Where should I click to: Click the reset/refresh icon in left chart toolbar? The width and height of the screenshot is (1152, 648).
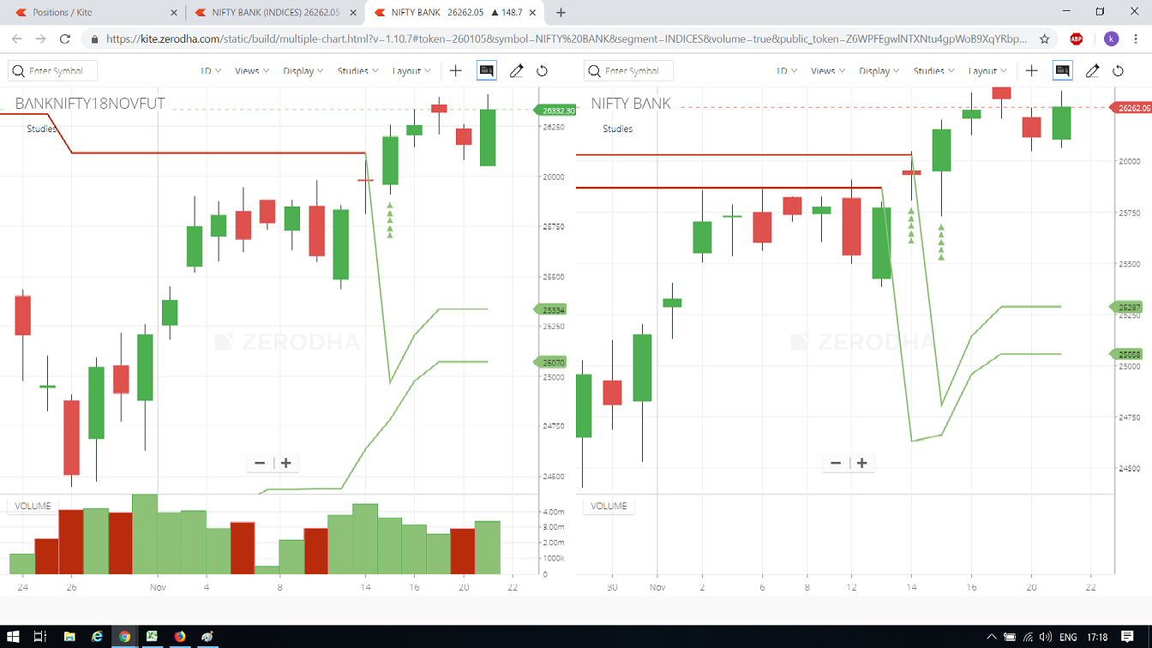543,71
